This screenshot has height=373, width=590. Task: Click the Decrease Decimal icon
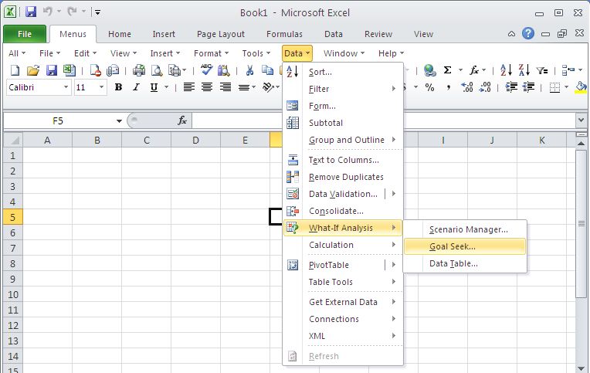(x=485, y=88)
